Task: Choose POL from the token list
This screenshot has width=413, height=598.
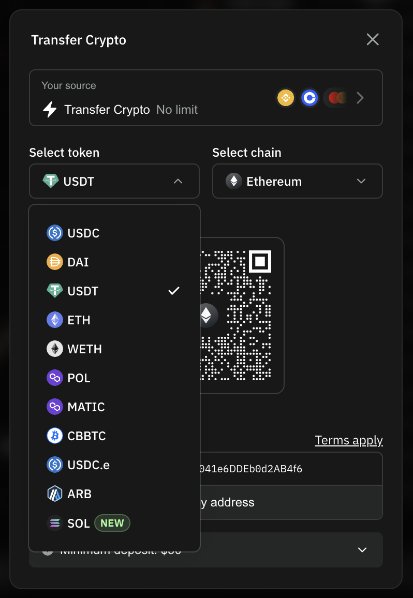Action: click(114, 378)
